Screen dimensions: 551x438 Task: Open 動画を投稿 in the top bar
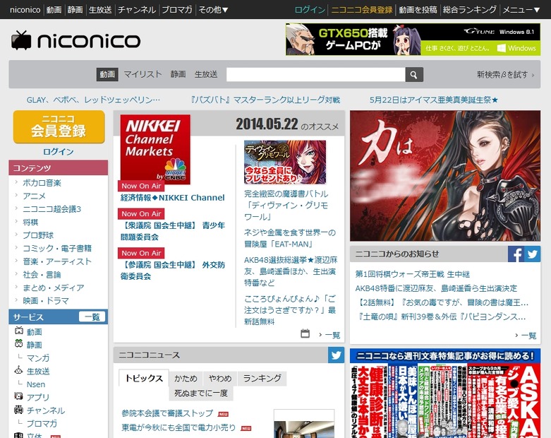tap(418, 10)
